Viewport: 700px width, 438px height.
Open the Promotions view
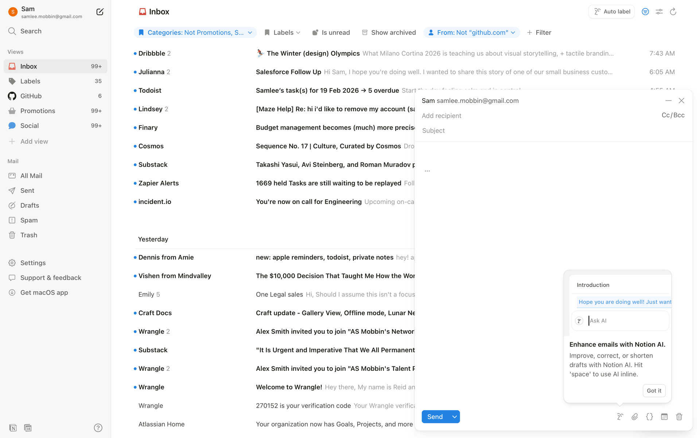(x=55, y=111)
